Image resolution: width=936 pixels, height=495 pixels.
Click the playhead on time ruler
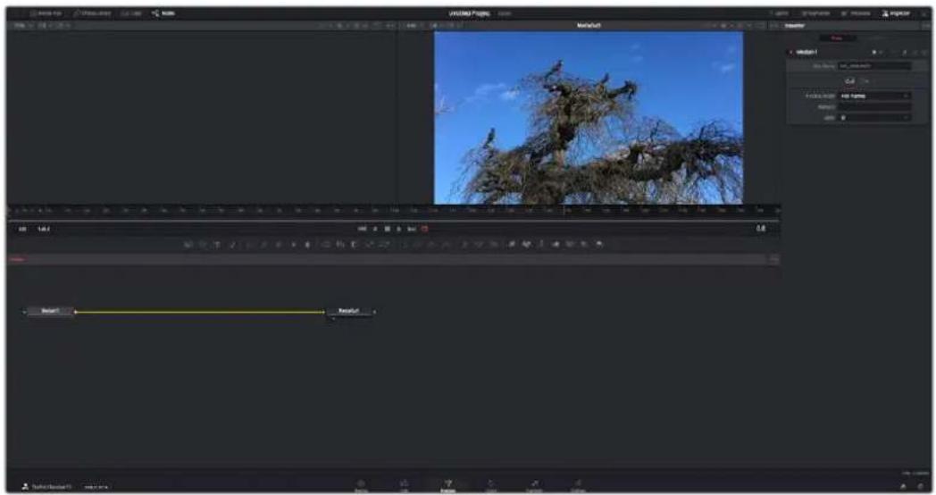click(564, 210)
